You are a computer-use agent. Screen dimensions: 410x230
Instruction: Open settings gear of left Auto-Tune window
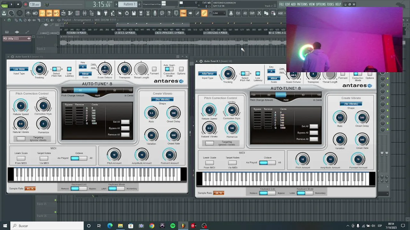pyautogui.click(x=12, y=57)
